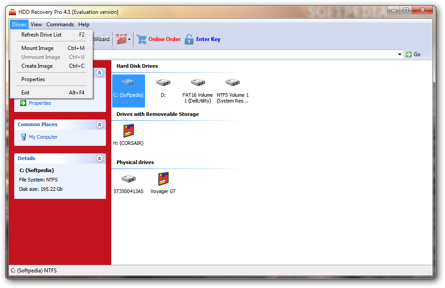Close the HDD Recovery Pro window
The width and height of the screenshot is (445, 288).
click(422, 10)
